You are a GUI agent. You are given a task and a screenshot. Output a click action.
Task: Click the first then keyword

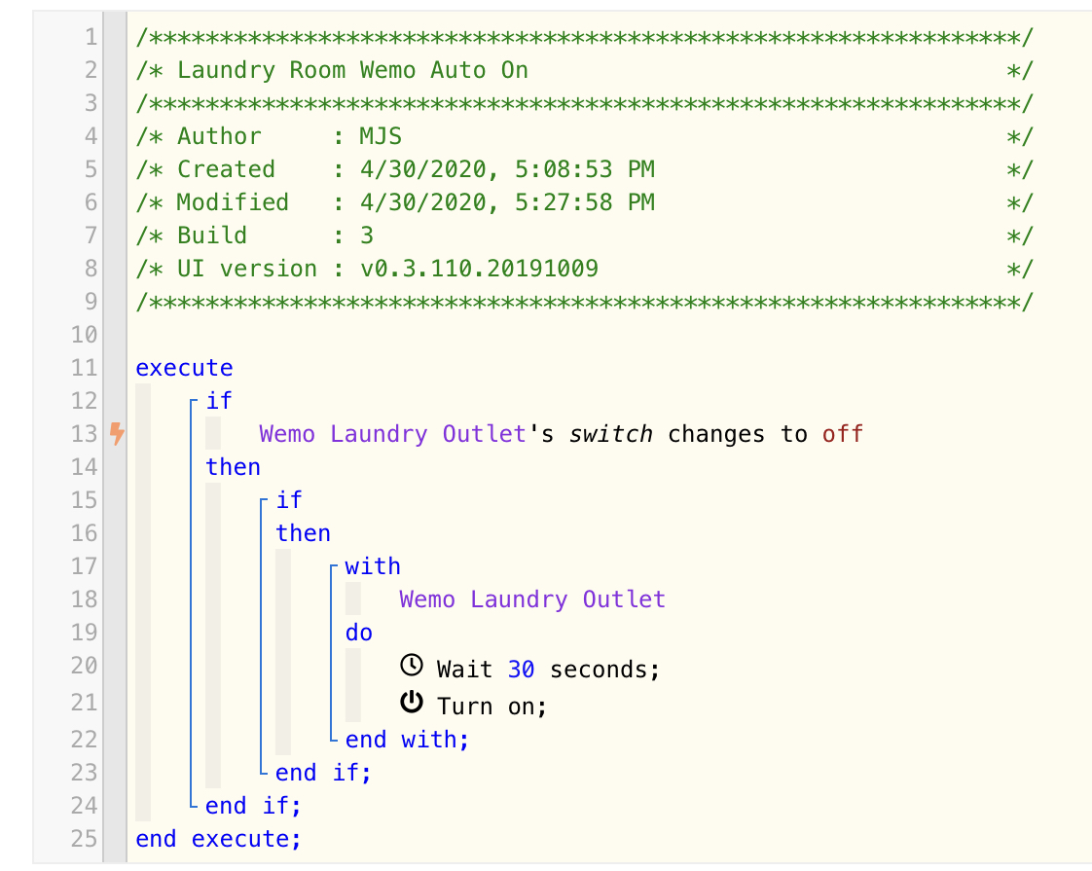point(234,467)
